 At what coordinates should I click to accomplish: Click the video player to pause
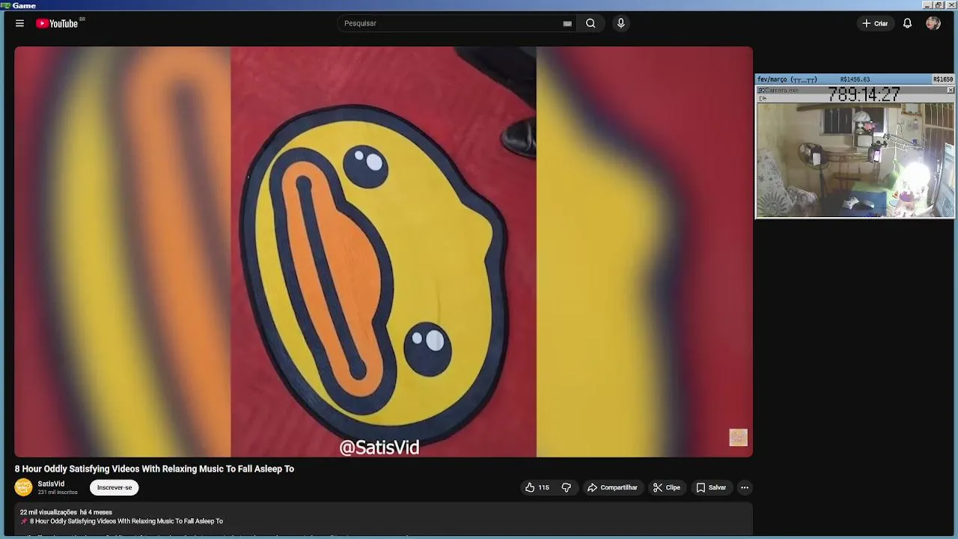(383, 252)
